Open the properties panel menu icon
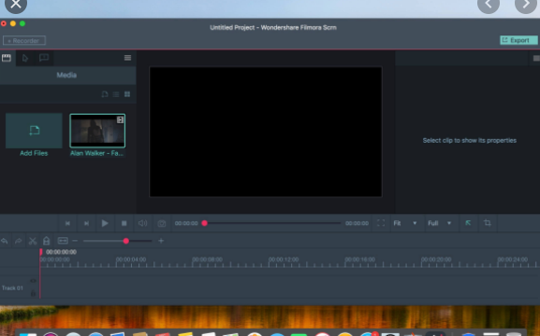This screenshot has height=336, width=540. click(x=536, y=58)
